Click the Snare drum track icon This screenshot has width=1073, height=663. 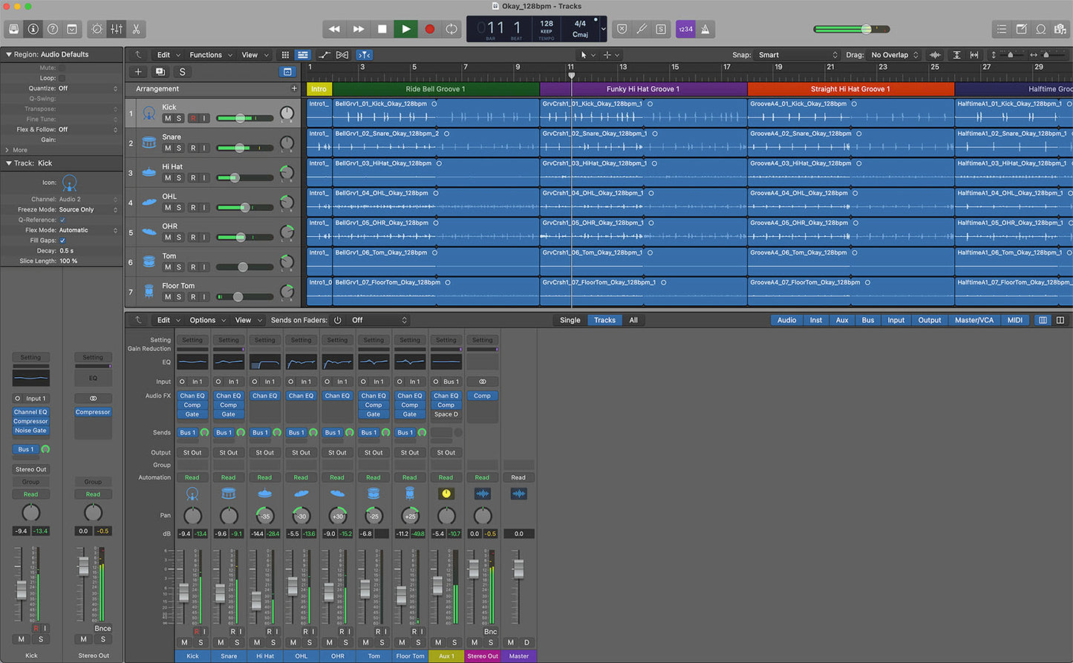[149, 143]
